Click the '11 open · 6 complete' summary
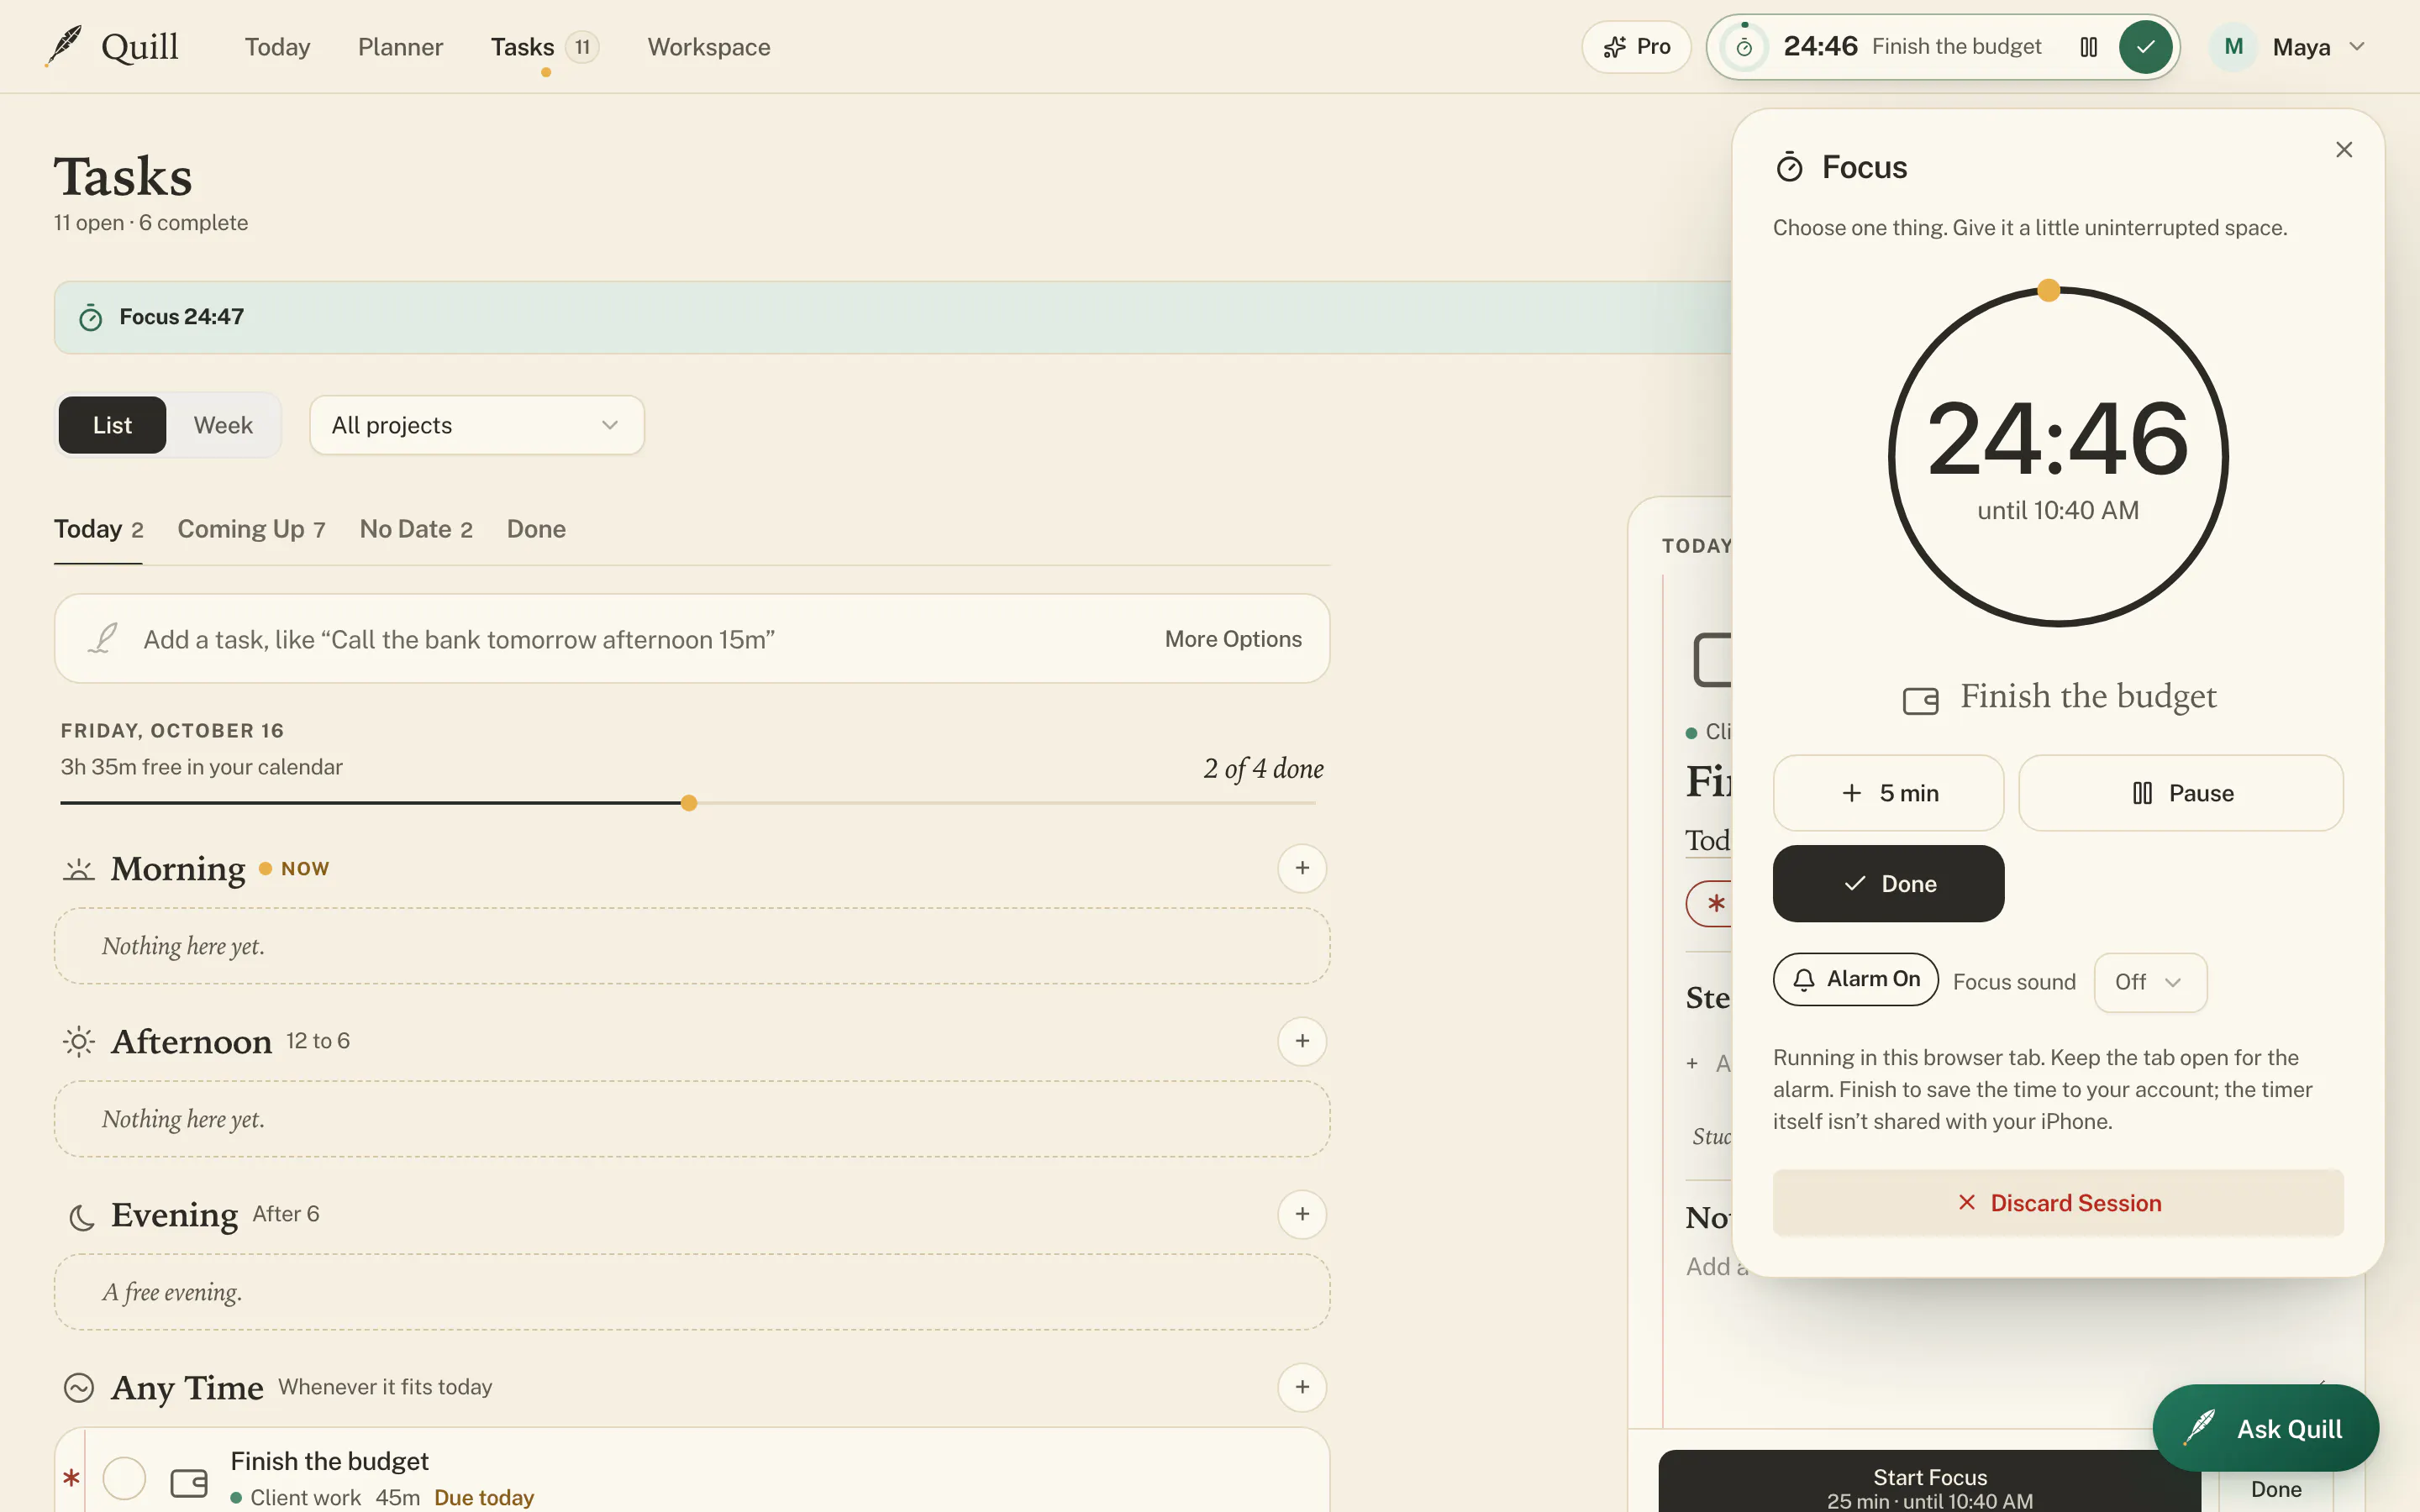 (x=151, y=223)
